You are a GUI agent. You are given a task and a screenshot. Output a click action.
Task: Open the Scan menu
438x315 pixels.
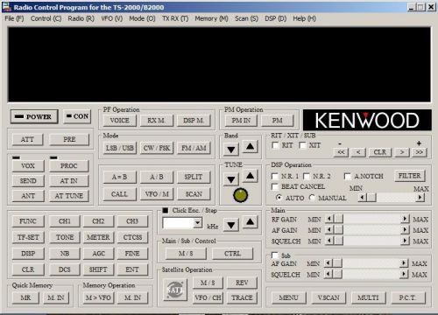tap(246, 18)
